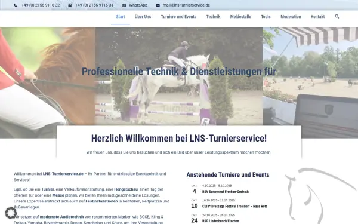This screenshot has height=224, width=358.
Task: Open RSG Lindenbusch/Frechen event
Action: tap(221, 221)
